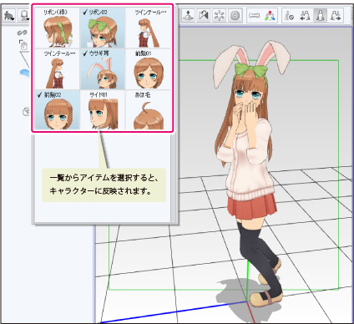354x324 pixels.
Task: Click the ground-model-on-floor toolbar icon
Action: [x=189, y=15]
